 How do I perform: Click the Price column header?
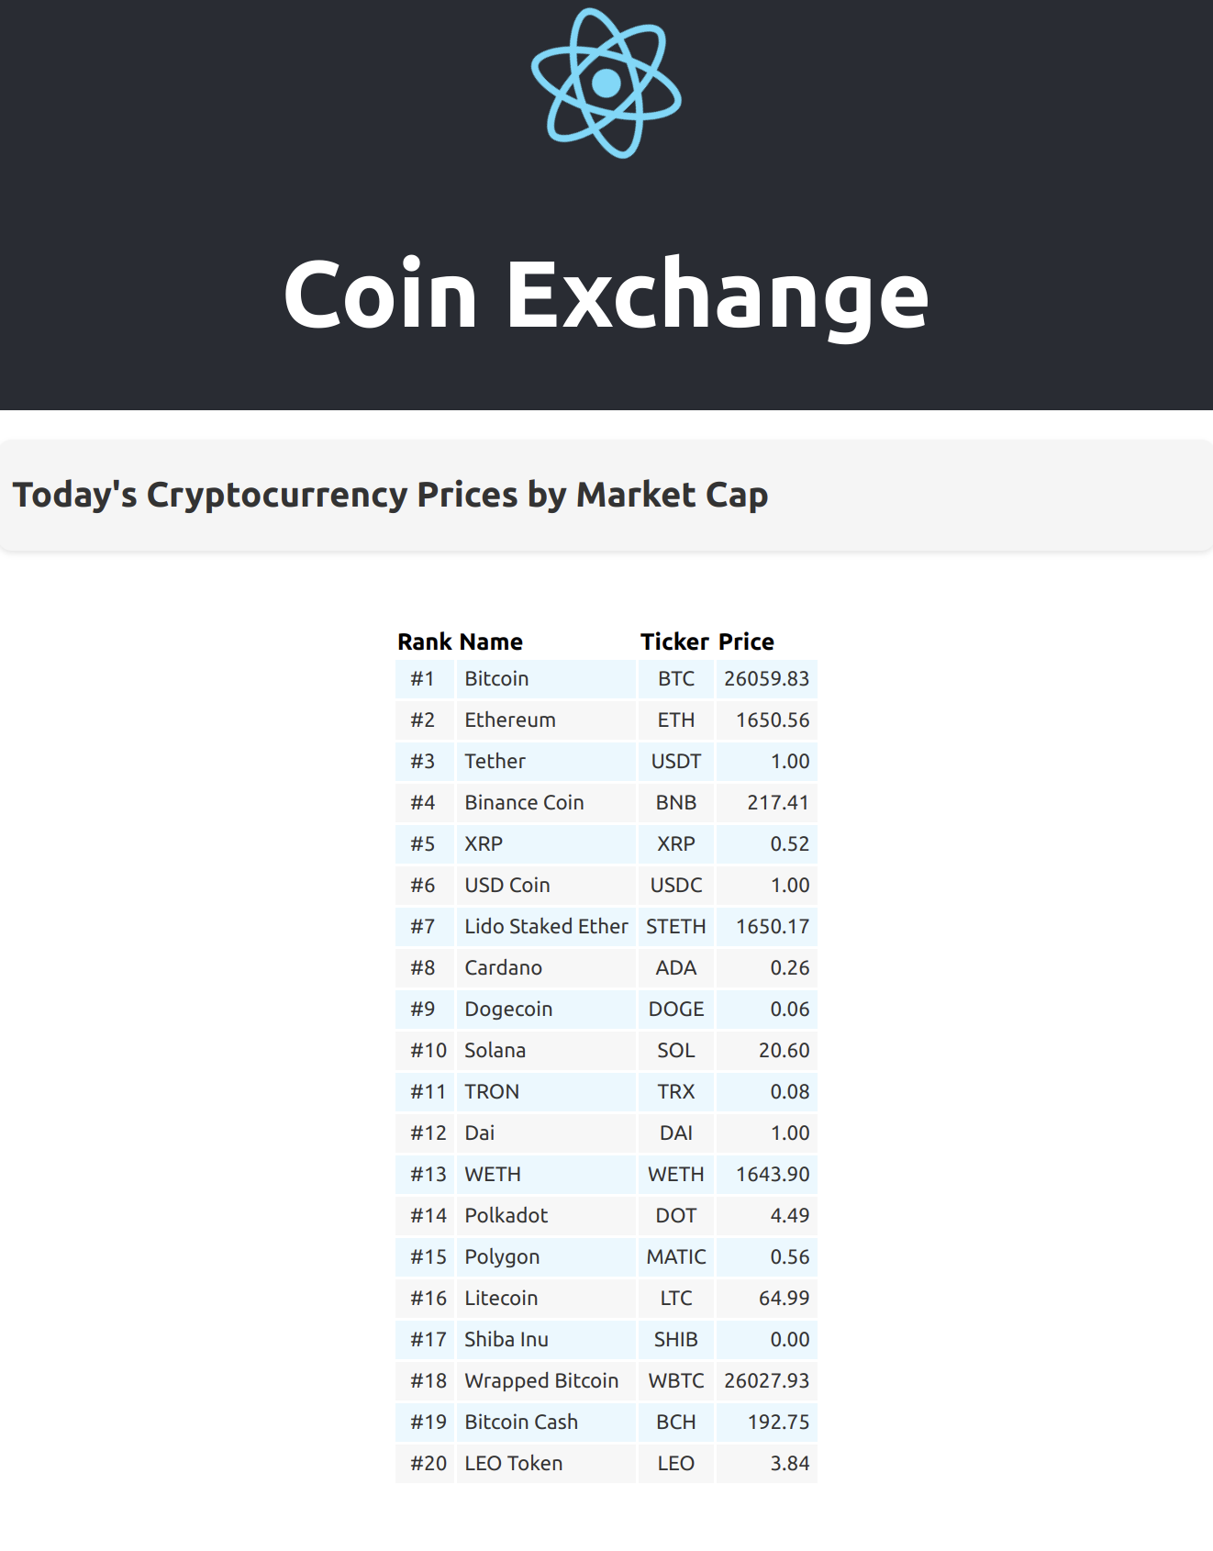click(746, 642)
